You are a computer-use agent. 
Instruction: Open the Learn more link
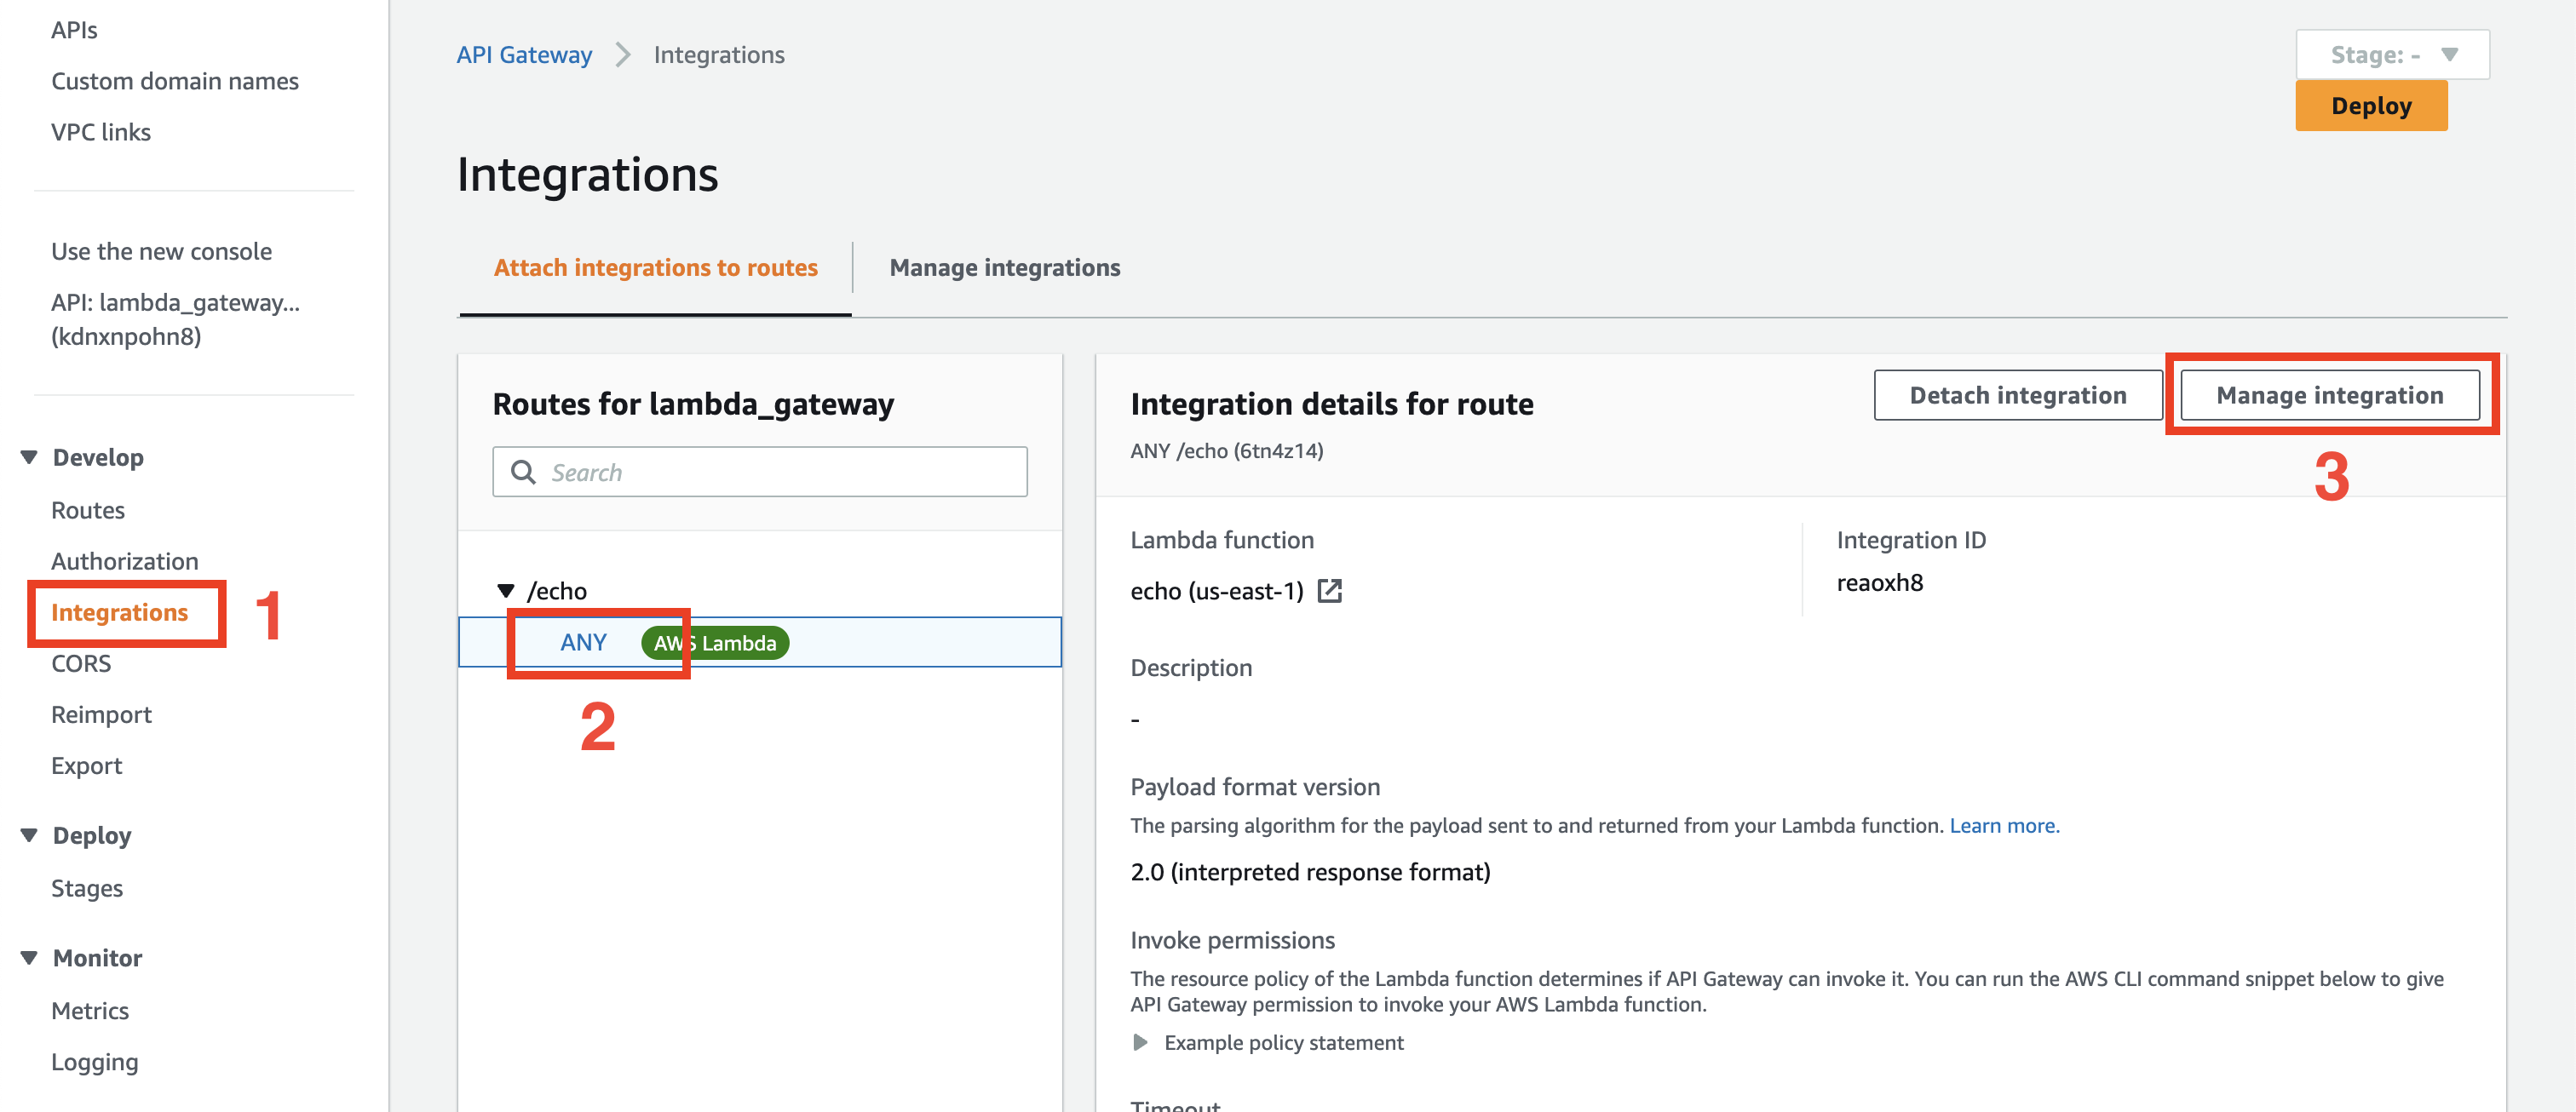[2003, 825]
